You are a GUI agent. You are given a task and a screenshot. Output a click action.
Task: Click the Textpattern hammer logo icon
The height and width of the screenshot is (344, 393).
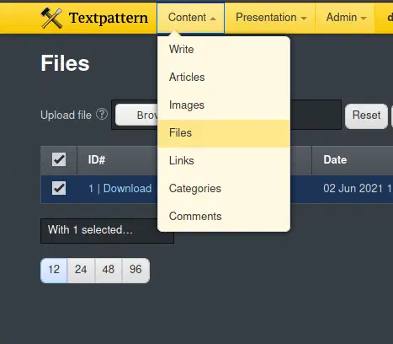[51, 18]
